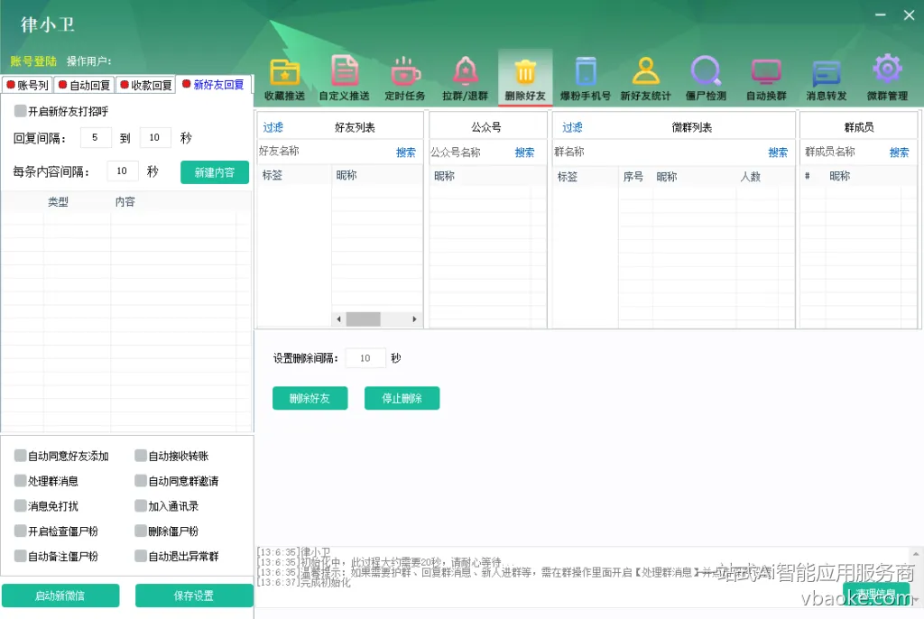The height and width of the screenshot is (619, 924).
Task: Switch to the 账号列 tab
Action: pos(27,85)
